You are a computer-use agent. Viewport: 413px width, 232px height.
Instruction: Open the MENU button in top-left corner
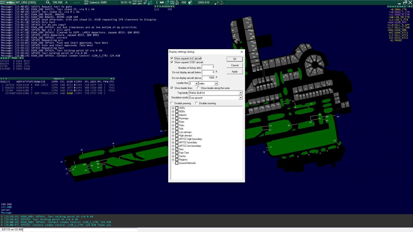point(2,2)
